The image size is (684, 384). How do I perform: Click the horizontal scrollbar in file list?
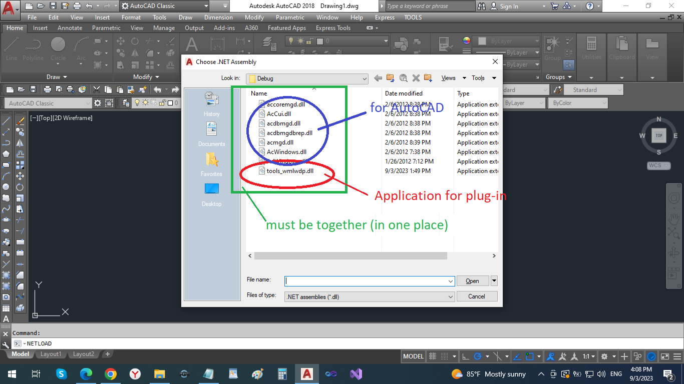(x=351, y=255)
